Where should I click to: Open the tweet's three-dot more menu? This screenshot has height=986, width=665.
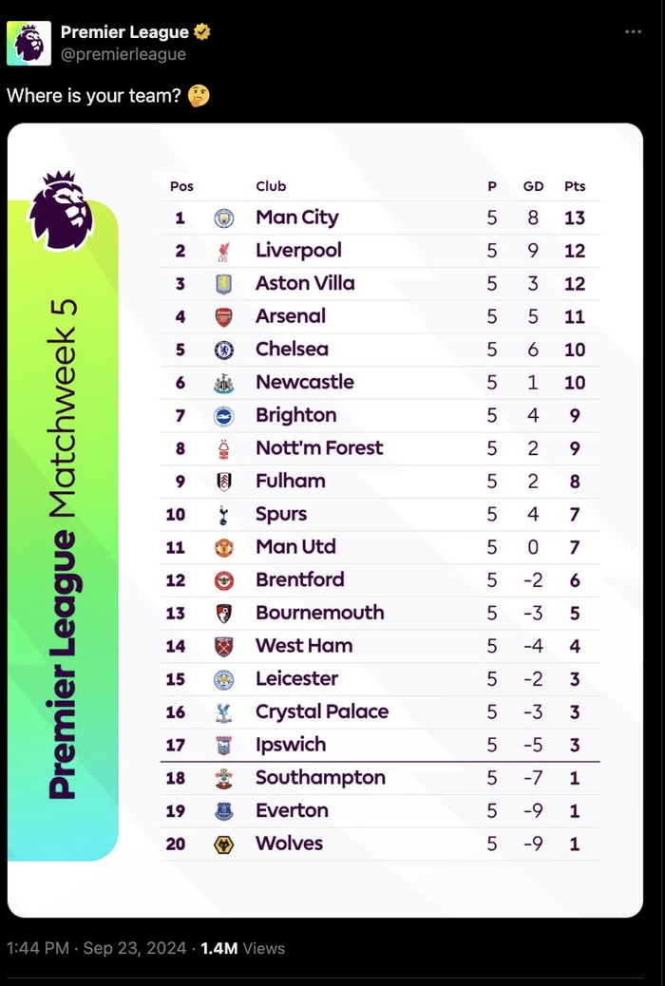633,32
